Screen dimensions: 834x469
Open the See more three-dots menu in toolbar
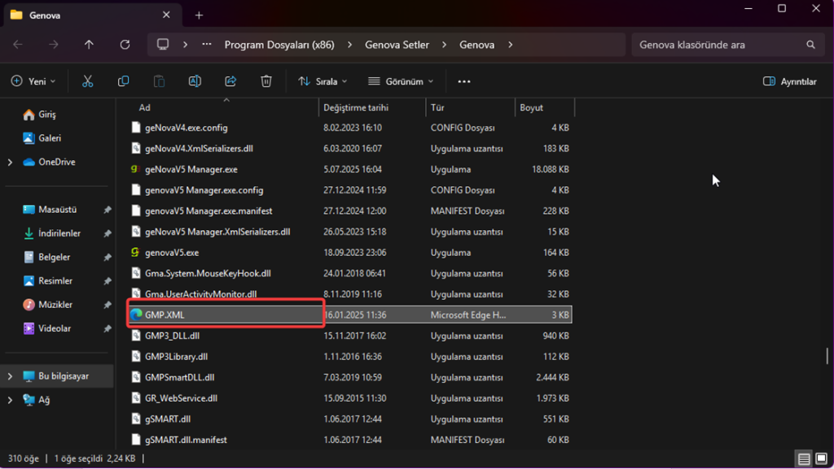click(463, 81)
